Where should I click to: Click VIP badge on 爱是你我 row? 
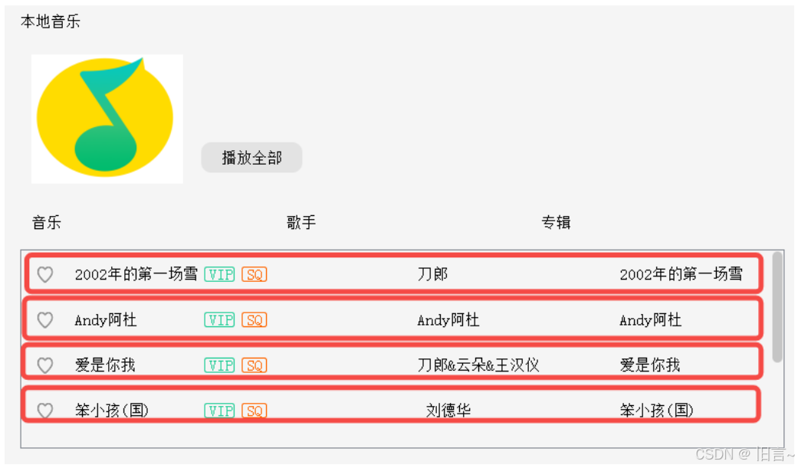pyautogui.click(x=219, y=365)
